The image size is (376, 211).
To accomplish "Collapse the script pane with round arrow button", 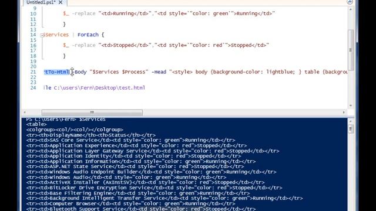I will 350,2.
